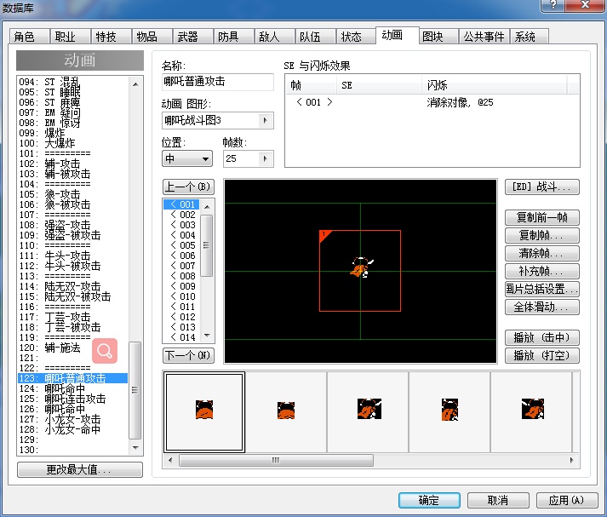Click the cell 1 sprite in preview
This screenshot has height=517, width=607.
tap(360, 271)
